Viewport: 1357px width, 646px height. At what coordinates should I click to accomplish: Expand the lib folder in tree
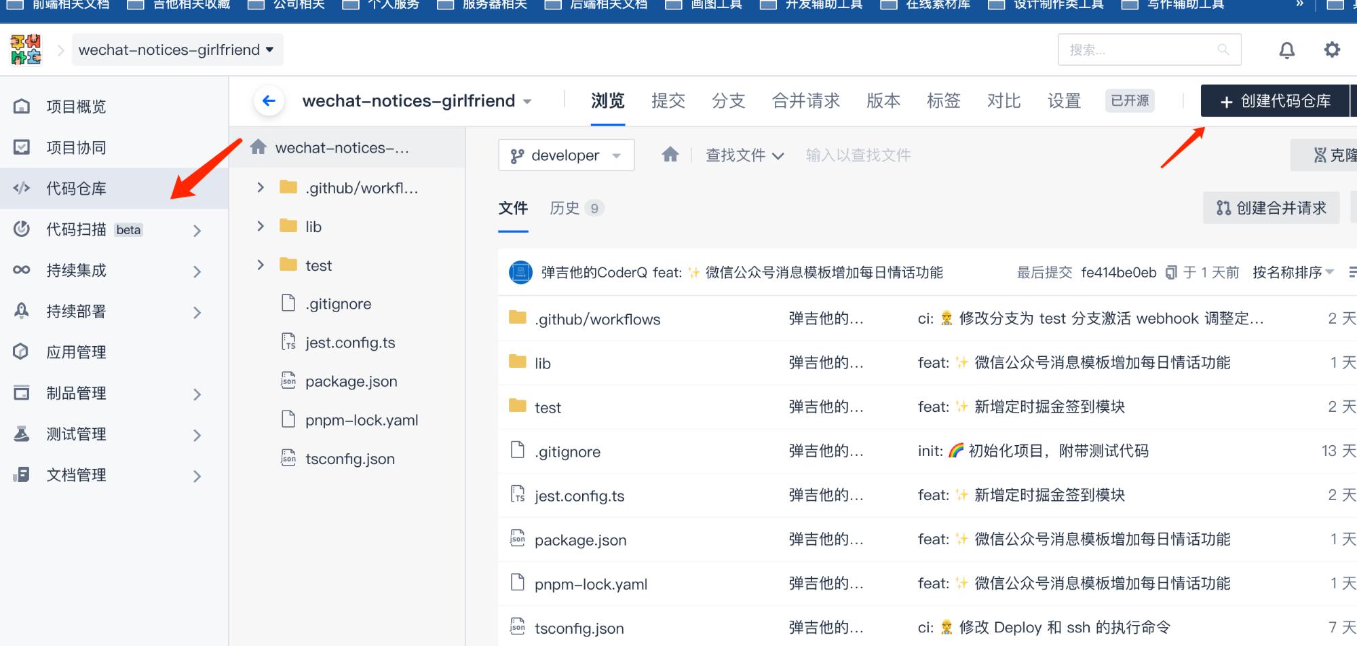(261, 226)
